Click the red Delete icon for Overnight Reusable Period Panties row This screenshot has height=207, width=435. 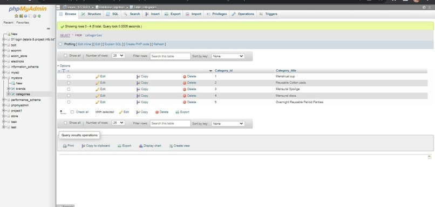(x=185, y=102)
